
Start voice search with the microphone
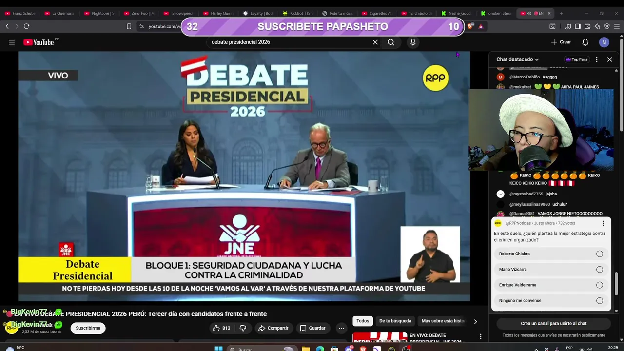[413, 42]
